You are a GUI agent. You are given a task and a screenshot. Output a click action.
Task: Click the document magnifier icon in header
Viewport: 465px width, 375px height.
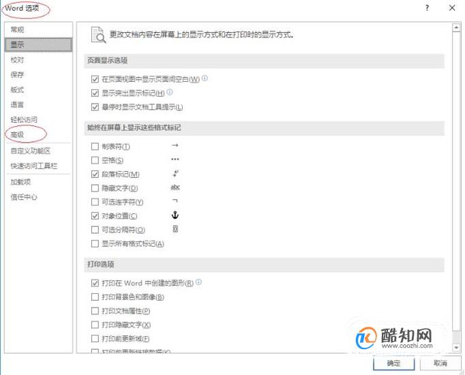(98, 35)
